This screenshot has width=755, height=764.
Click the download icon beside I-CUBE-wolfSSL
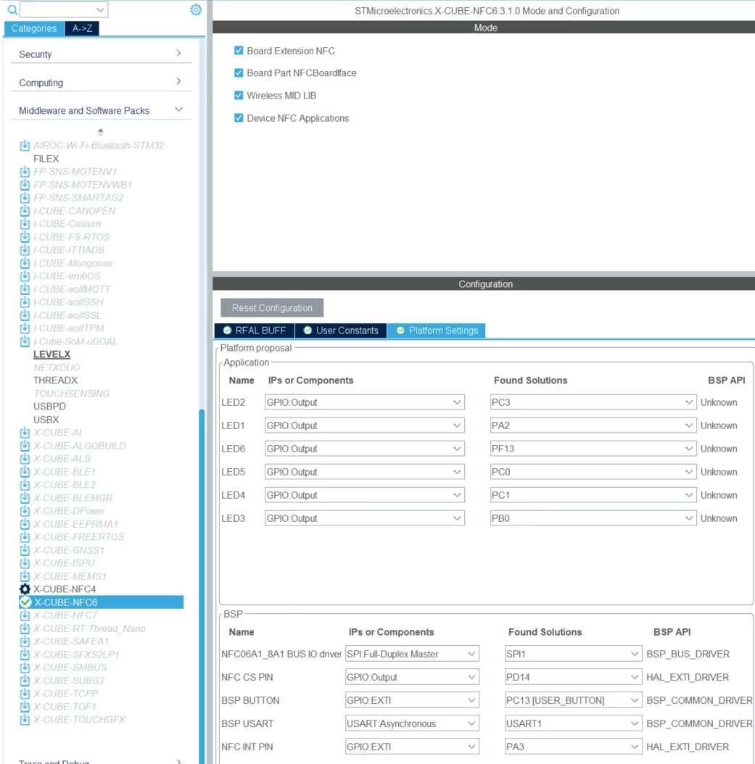[x=25, y=315]
